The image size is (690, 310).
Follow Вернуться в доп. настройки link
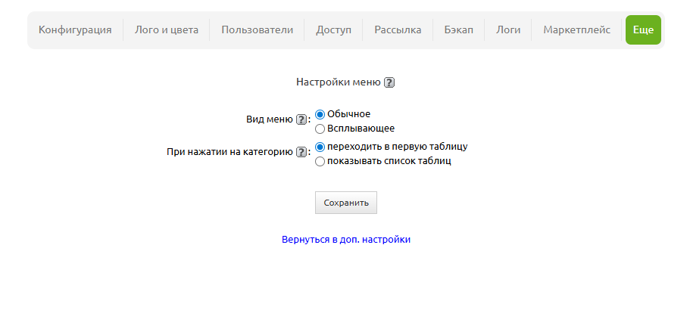[x=346, y=240]
